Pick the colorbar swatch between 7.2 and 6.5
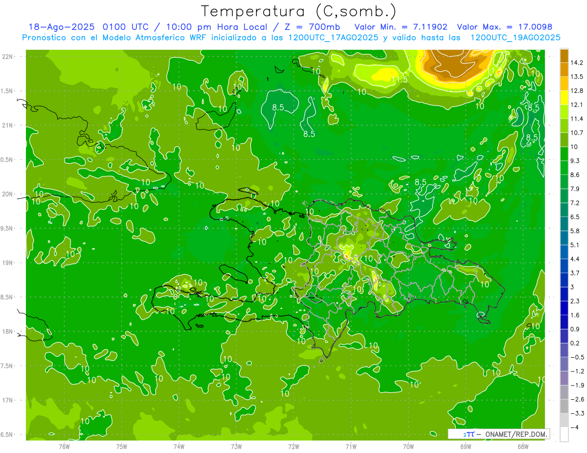587x453 pixels. click(564, 210)
